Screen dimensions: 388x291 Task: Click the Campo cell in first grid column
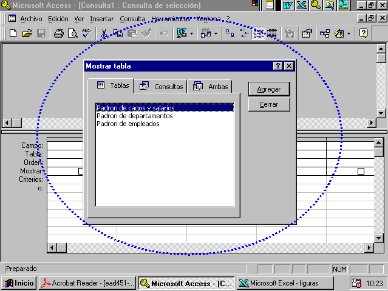tap(65, 145)
